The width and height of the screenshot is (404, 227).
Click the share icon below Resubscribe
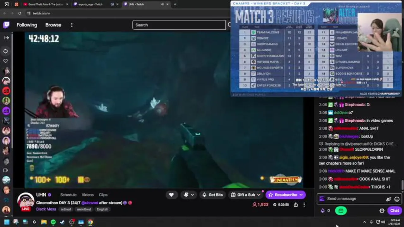point(296,205)
